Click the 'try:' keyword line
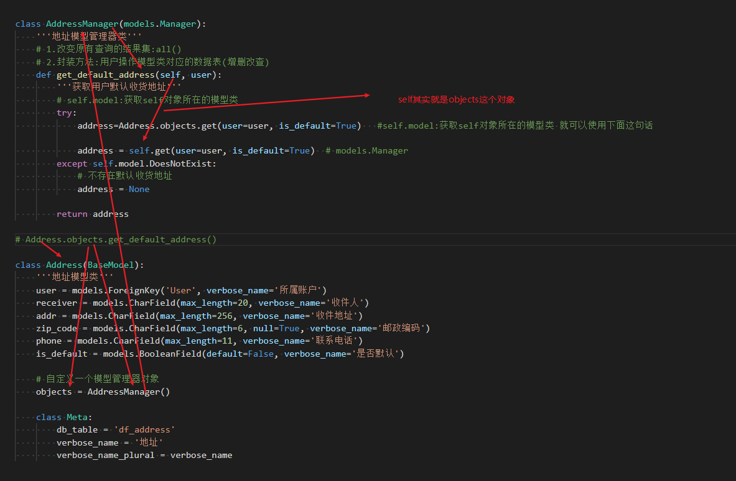The height and width of the screenshot is (481, 736). (x=67, y=113)
